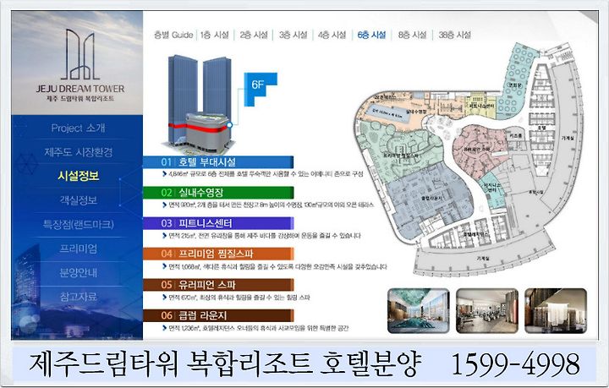Image resolution: width=609 pixels, height=388 pixels.
Task: Open Project 소개 in the sidebar
Action: 78,128
